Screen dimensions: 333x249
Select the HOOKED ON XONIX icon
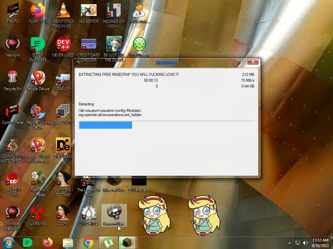114,15
